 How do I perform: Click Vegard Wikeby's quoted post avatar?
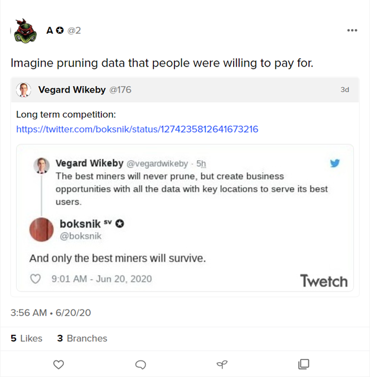click(x=24, y=90)
